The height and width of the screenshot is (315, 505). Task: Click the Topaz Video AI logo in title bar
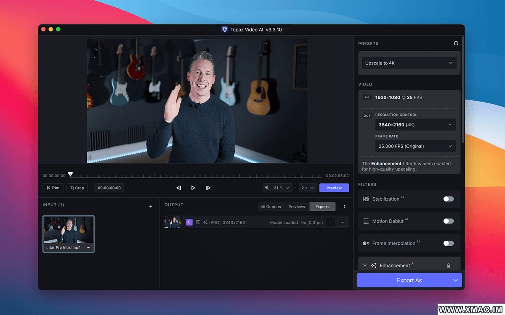point(225,30)
